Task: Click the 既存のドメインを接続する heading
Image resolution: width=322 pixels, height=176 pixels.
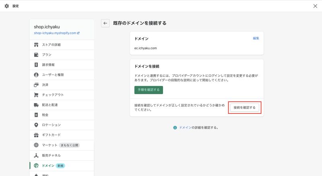Action: [x=140, y=23]
